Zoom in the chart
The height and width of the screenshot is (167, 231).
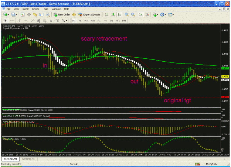[126, 14]
